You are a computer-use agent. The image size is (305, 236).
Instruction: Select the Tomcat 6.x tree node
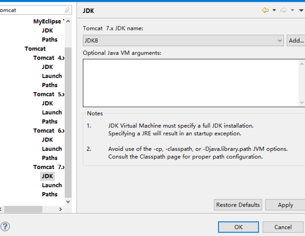[x=49, y=131]
